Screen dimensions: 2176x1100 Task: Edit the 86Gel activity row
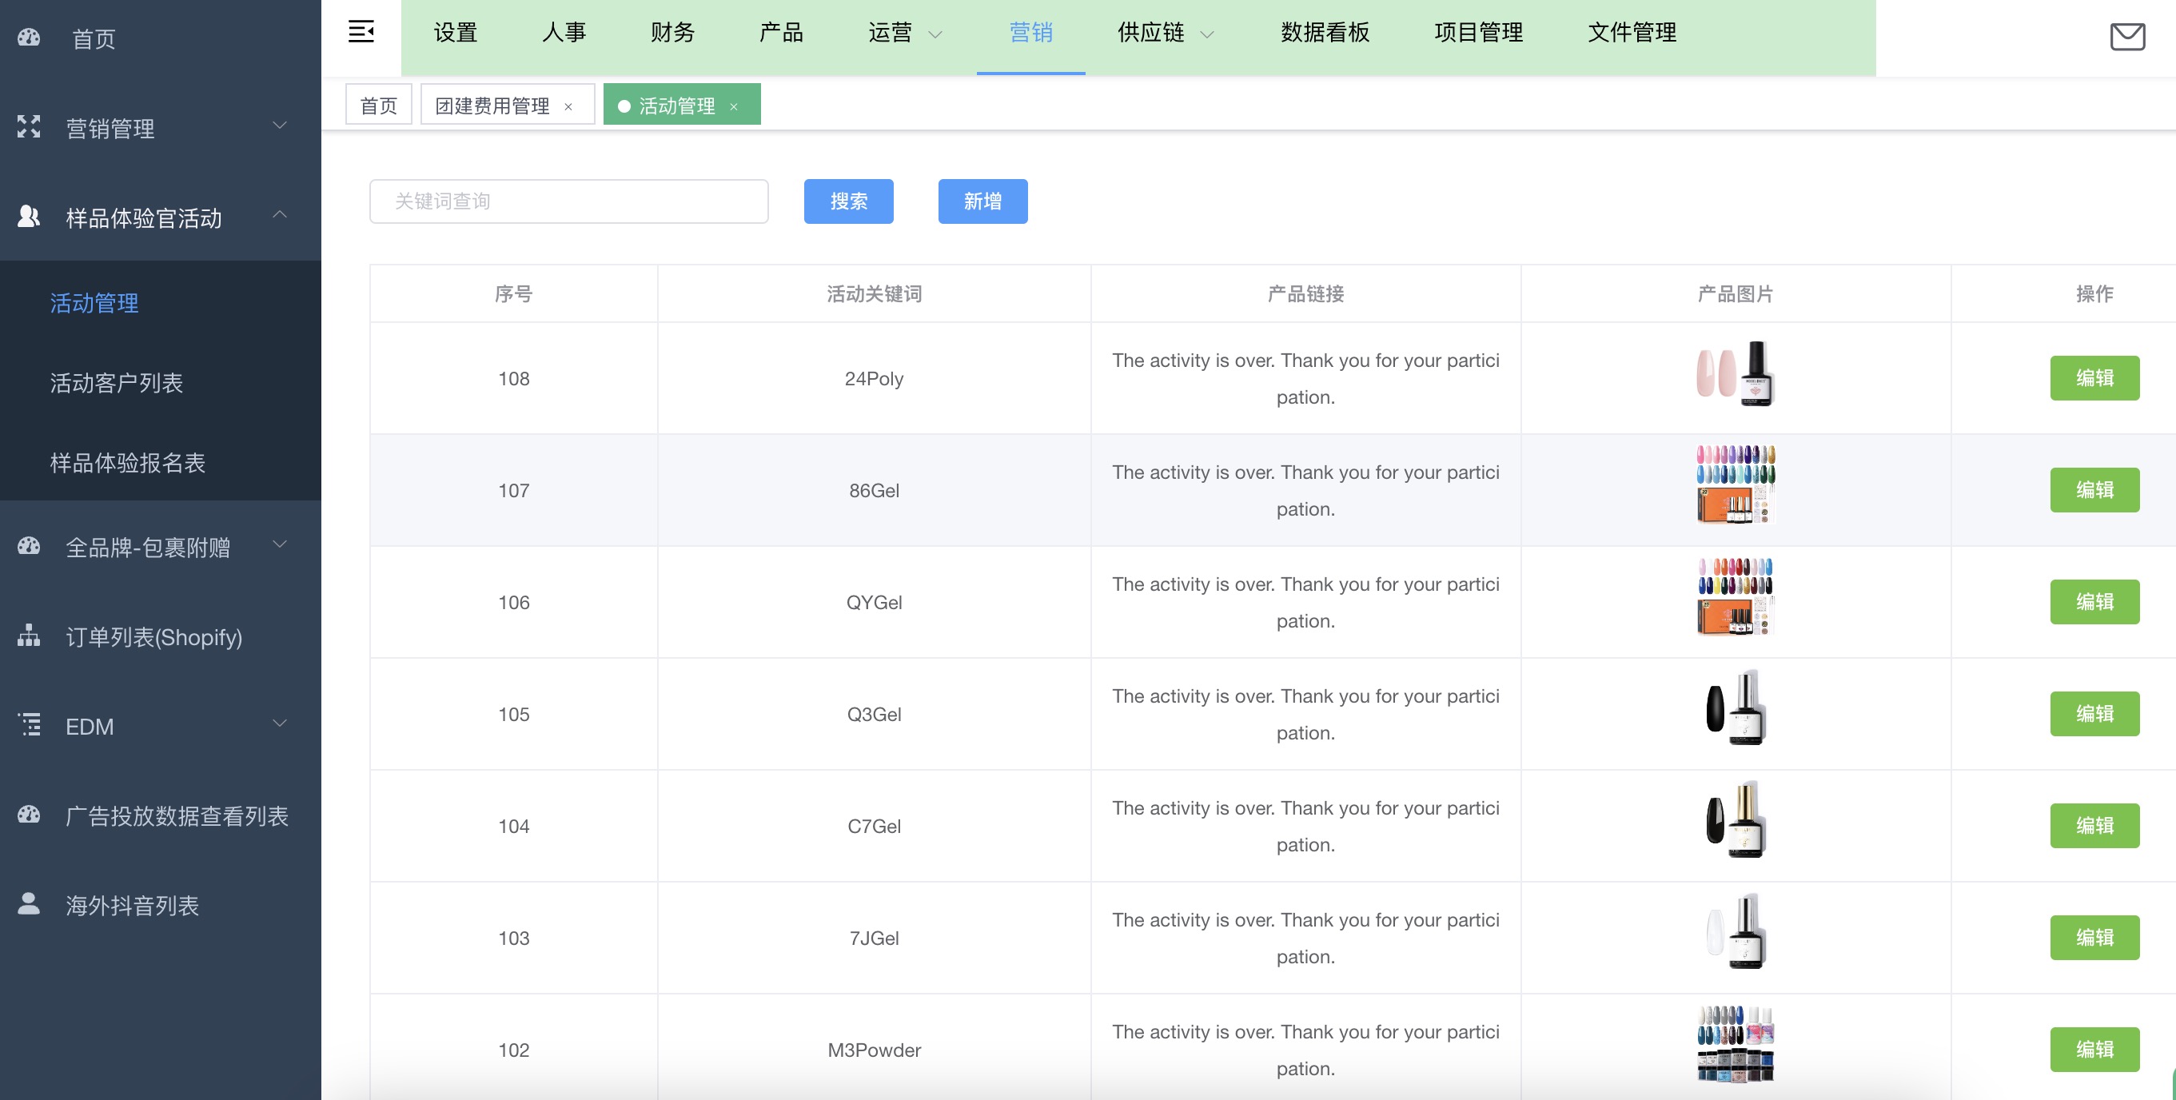point(2094,490)
